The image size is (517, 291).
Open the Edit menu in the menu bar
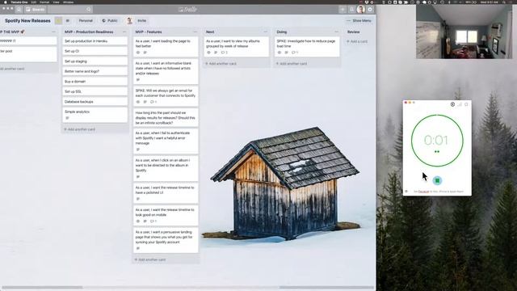coord(34,2)
